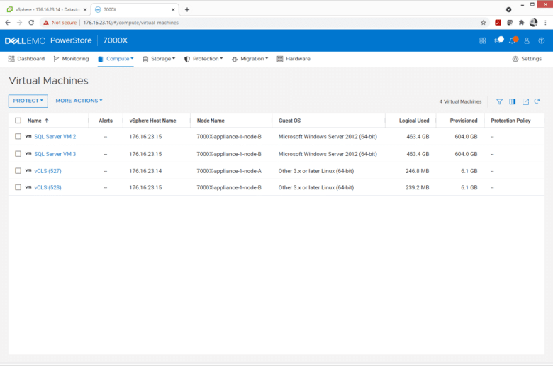Check the vCLS (528) row checkbox
Viewport: 553px width, 366px height.
[18, 187]
